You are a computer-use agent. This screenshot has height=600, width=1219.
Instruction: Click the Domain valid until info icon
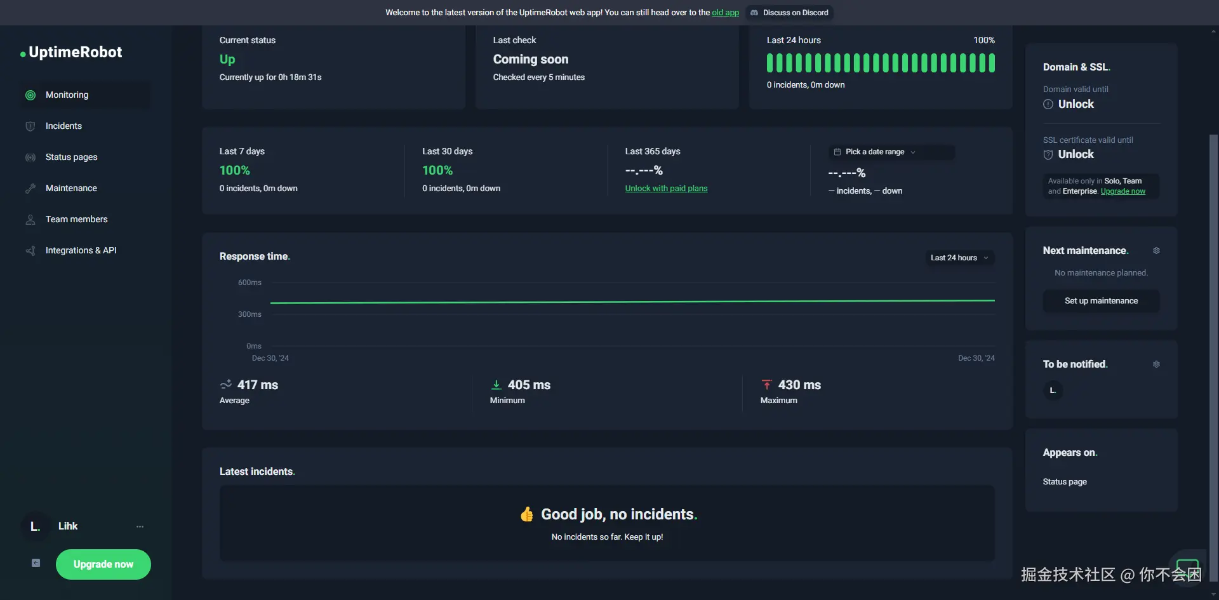[x=1048, y=104]
